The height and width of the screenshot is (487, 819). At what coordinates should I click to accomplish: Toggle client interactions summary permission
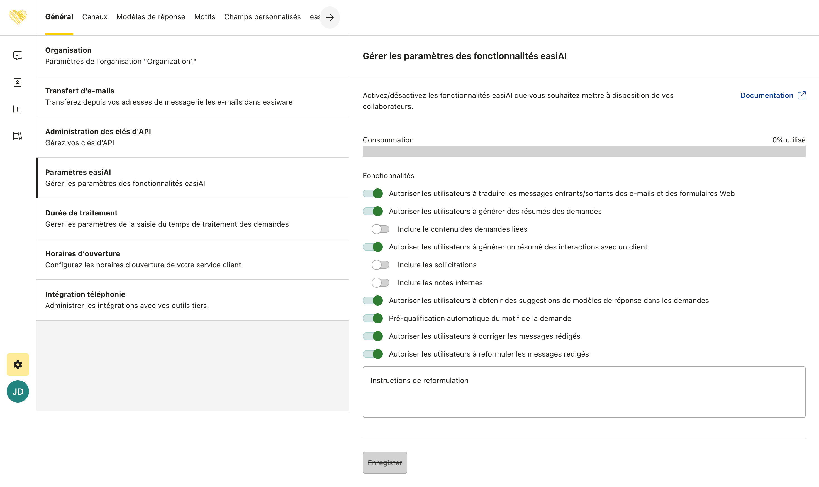coord(373,247)
